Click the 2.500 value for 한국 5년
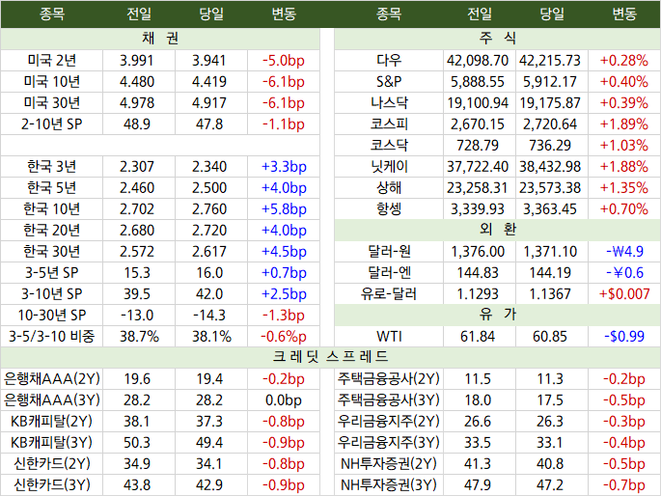The width and height of the screenshot is (661, 496). click(209, 188)
